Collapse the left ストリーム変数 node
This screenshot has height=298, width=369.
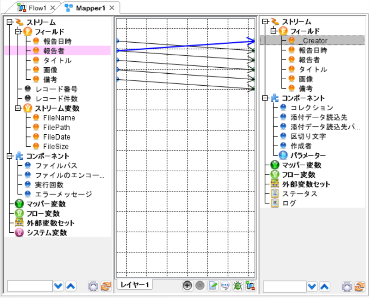pyautogui.click(x=18, y=108)
